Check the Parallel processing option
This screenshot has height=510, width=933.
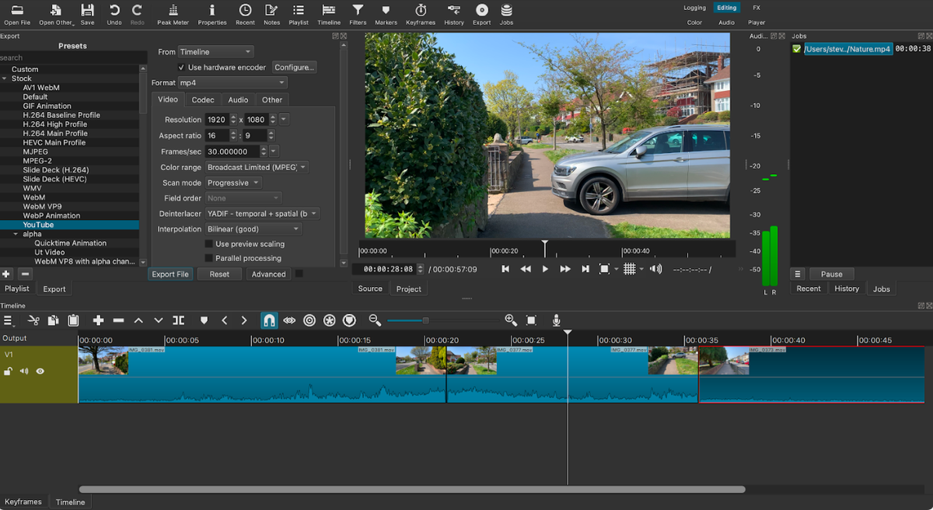(x=208, y=257)
